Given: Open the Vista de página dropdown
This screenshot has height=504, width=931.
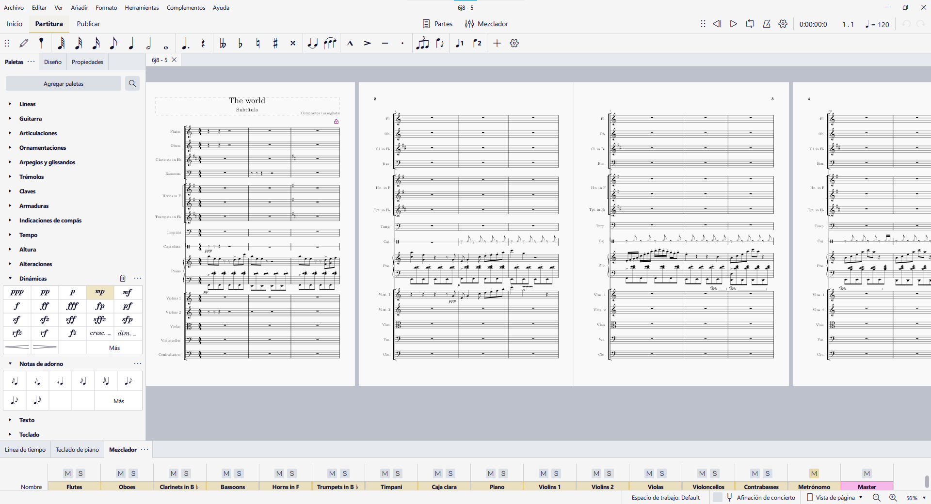Looking at the screenshot, I should pos(835,498).
